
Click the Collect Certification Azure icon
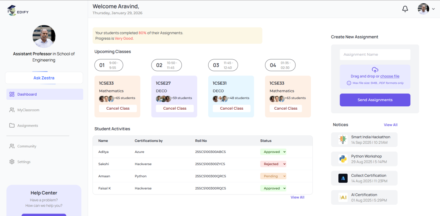(343, 178)
